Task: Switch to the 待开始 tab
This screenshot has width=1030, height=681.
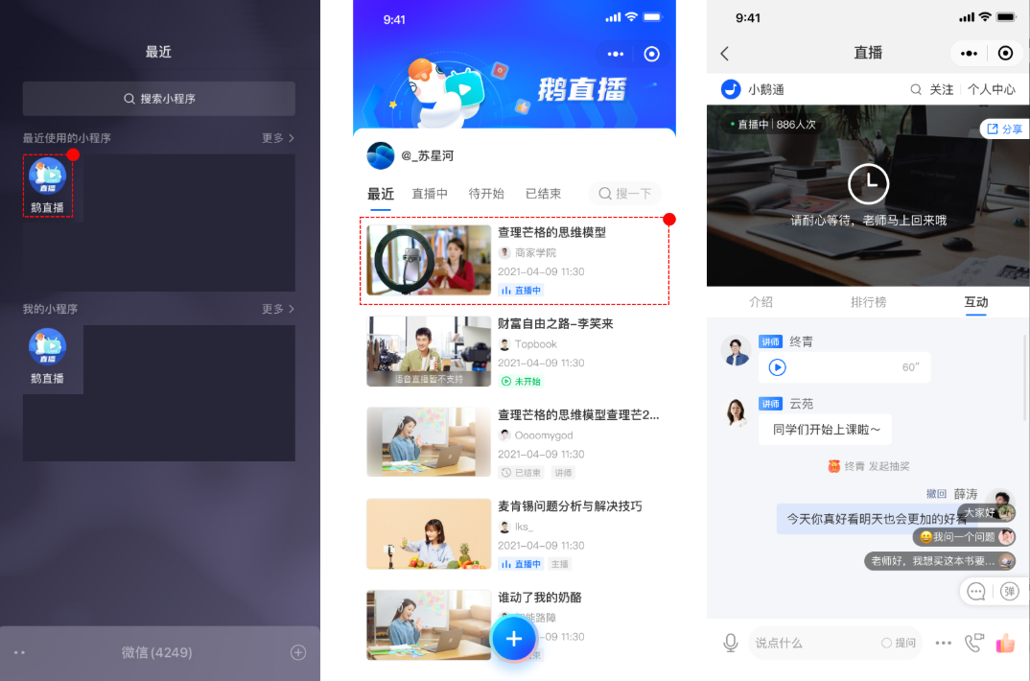Action: (x=486, y=194)
